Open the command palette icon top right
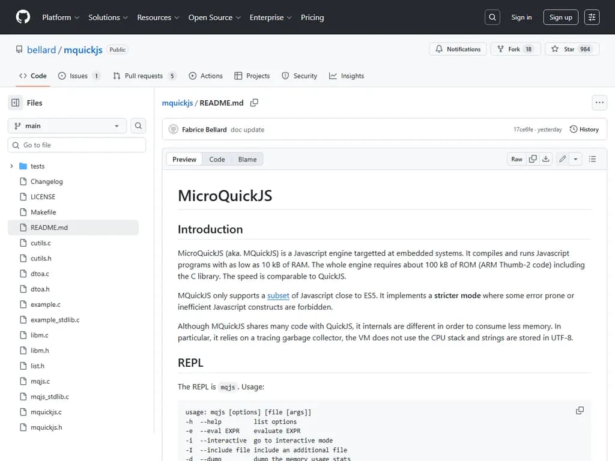The height and width of the screenshot is (461, 615). click(x=592, y=17)
